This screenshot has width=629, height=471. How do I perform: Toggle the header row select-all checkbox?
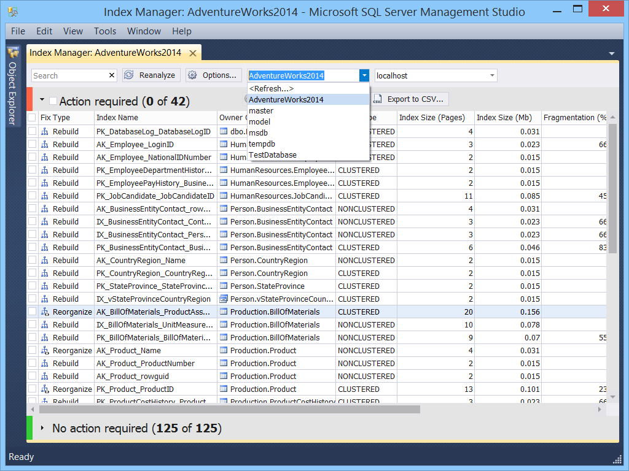coord(32,118)
